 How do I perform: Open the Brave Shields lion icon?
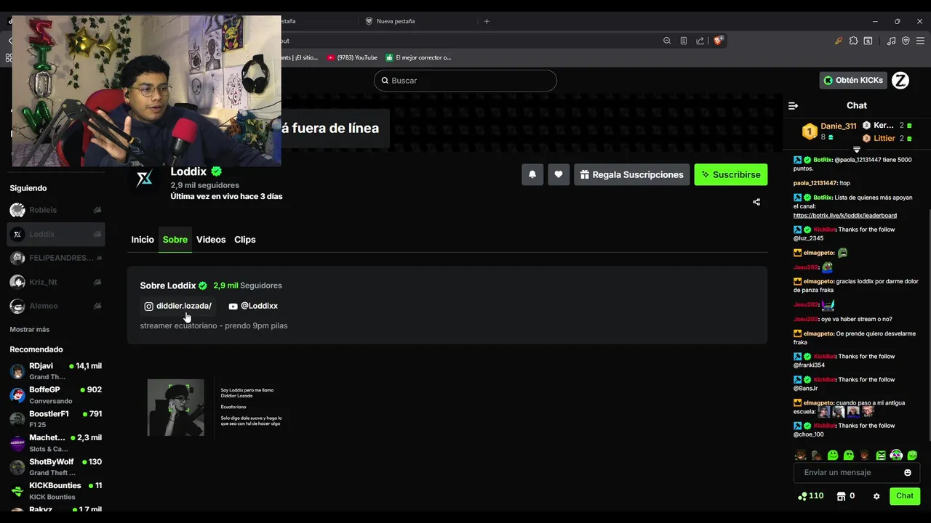click(719, 41)
